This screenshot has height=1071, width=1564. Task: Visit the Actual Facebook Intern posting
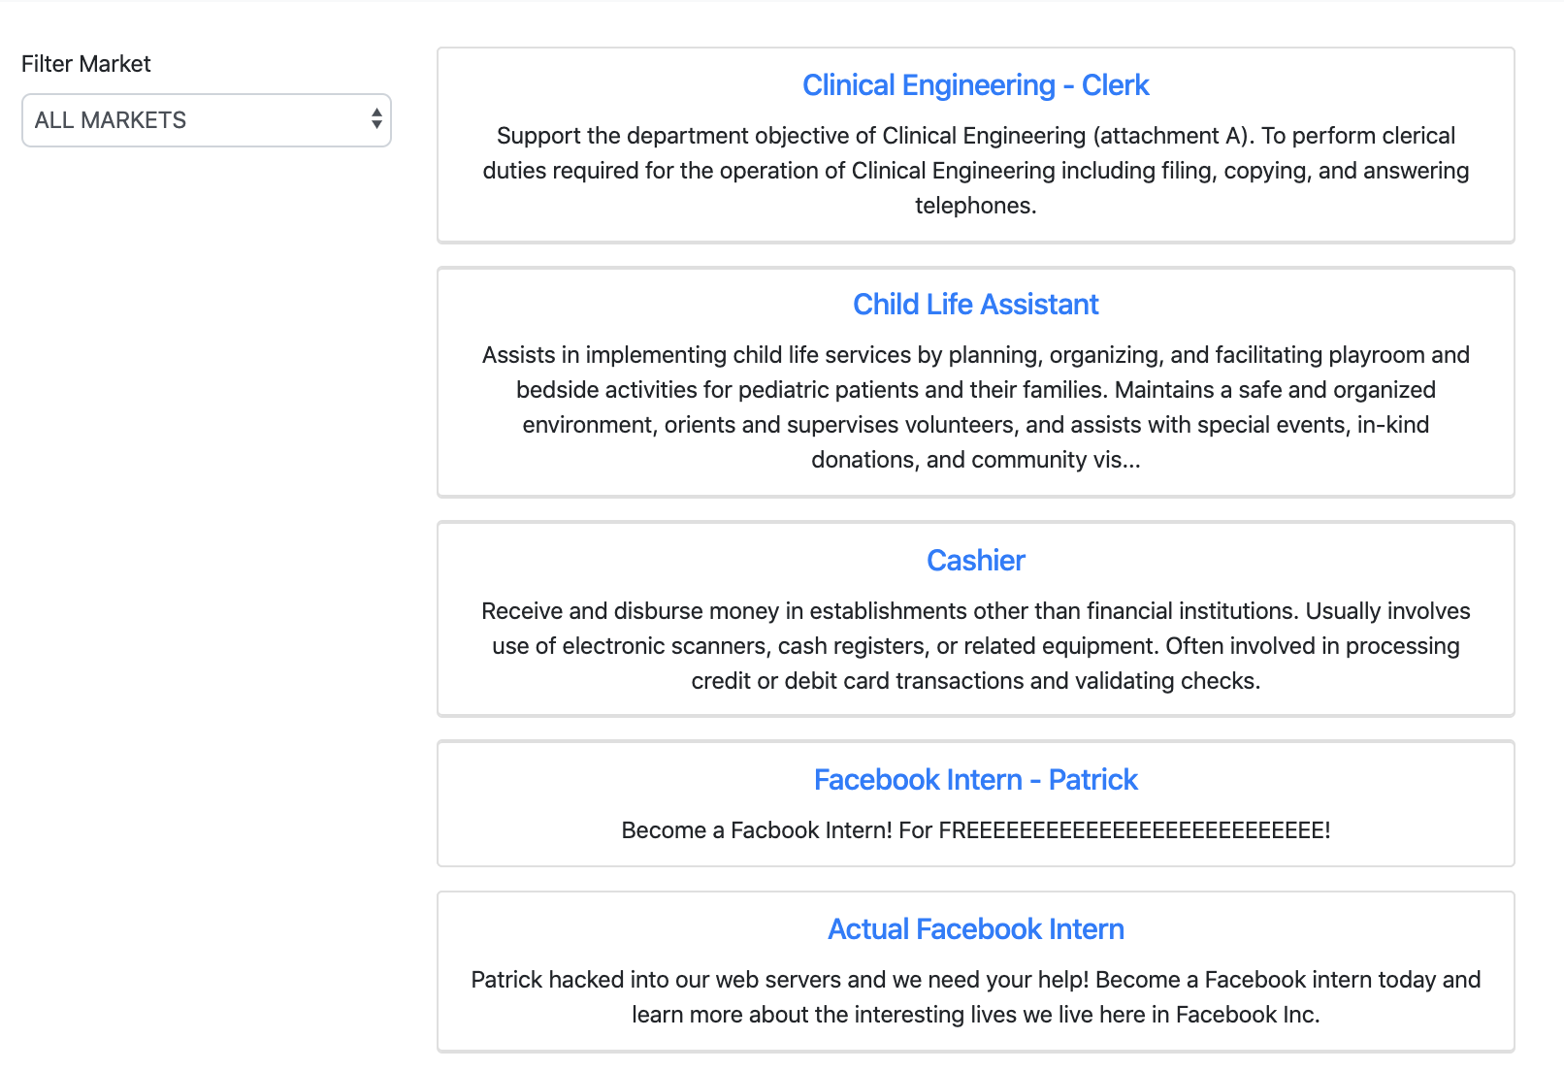975,929
